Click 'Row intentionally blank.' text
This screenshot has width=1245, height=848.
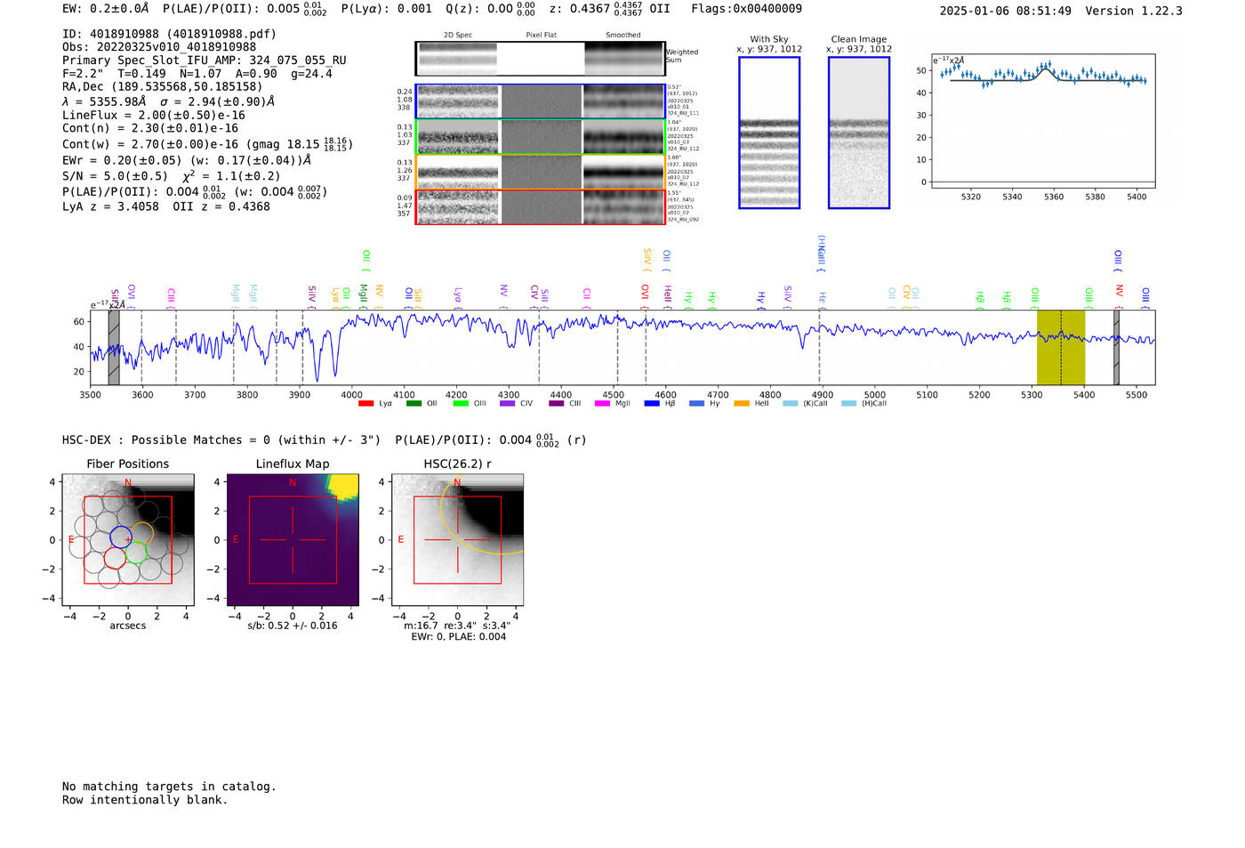145,800
